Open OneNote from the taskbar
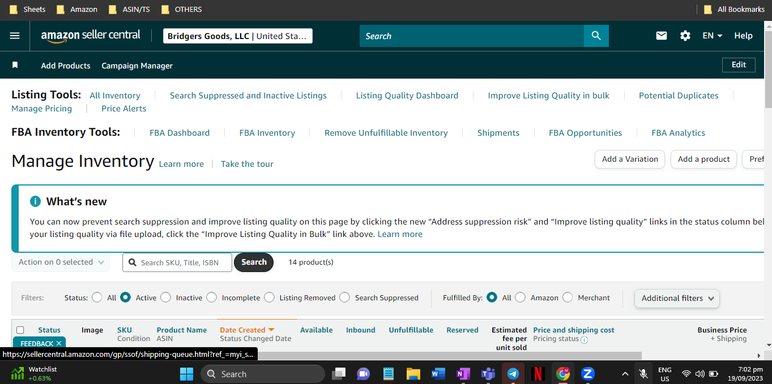Image resolution: width=772 pixels, height=384 pixels. 463,374
